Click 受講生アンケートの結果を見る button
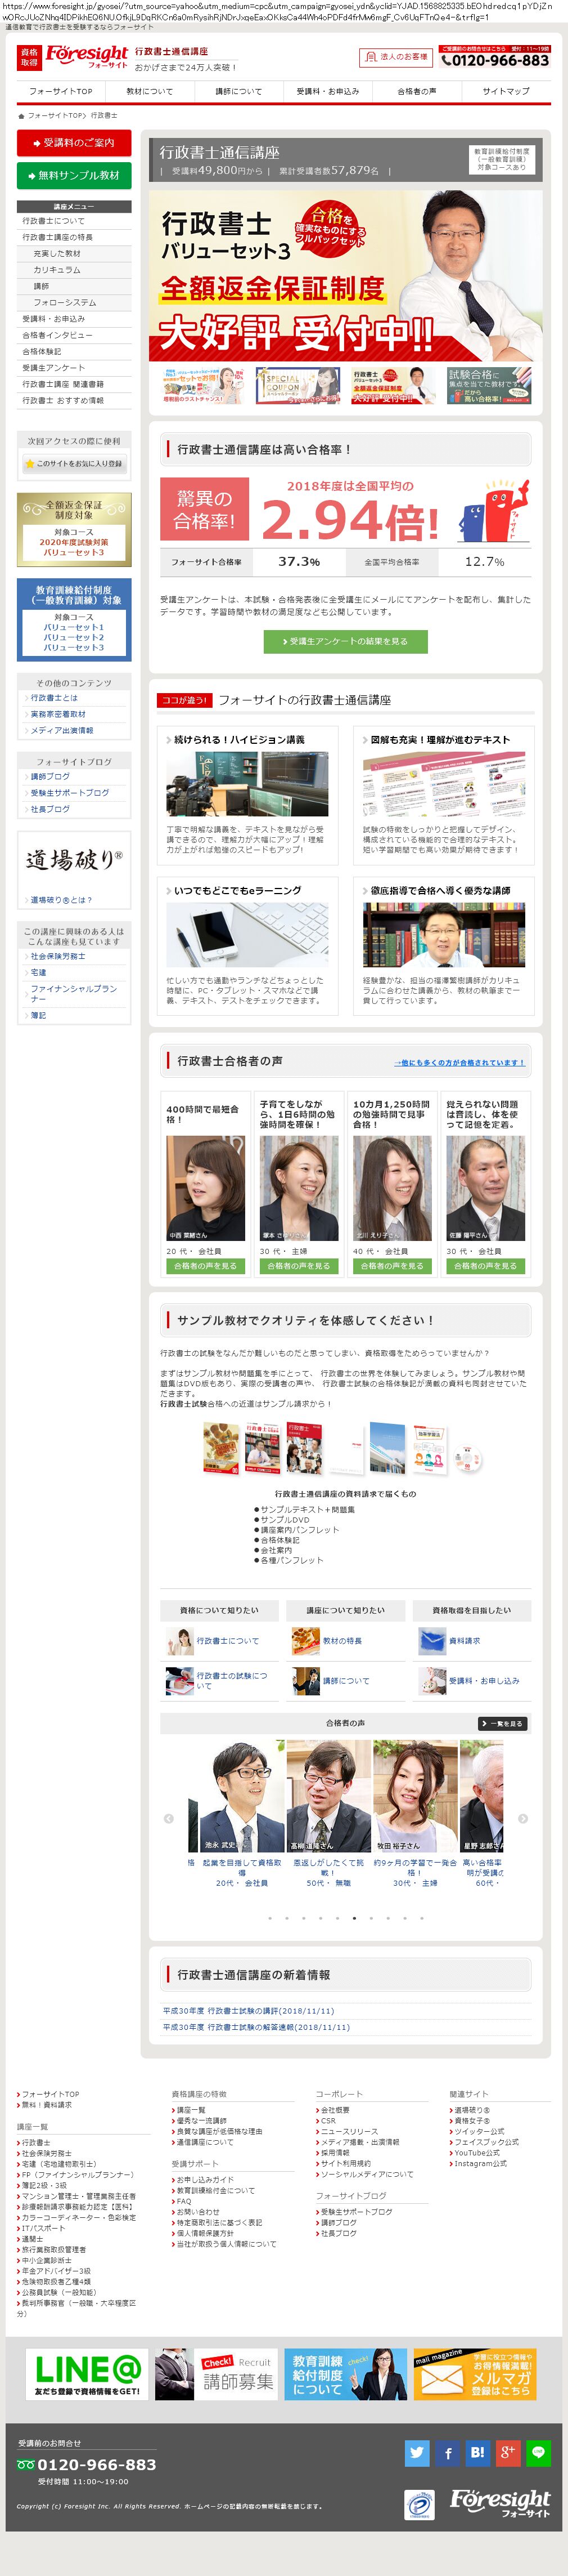This screenshot has height=2576, width=568. pos(345,641)
